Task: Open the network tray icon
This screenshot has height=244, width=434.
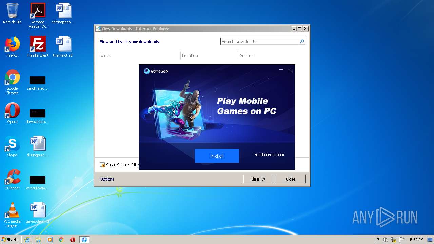Action: [394, 240]
